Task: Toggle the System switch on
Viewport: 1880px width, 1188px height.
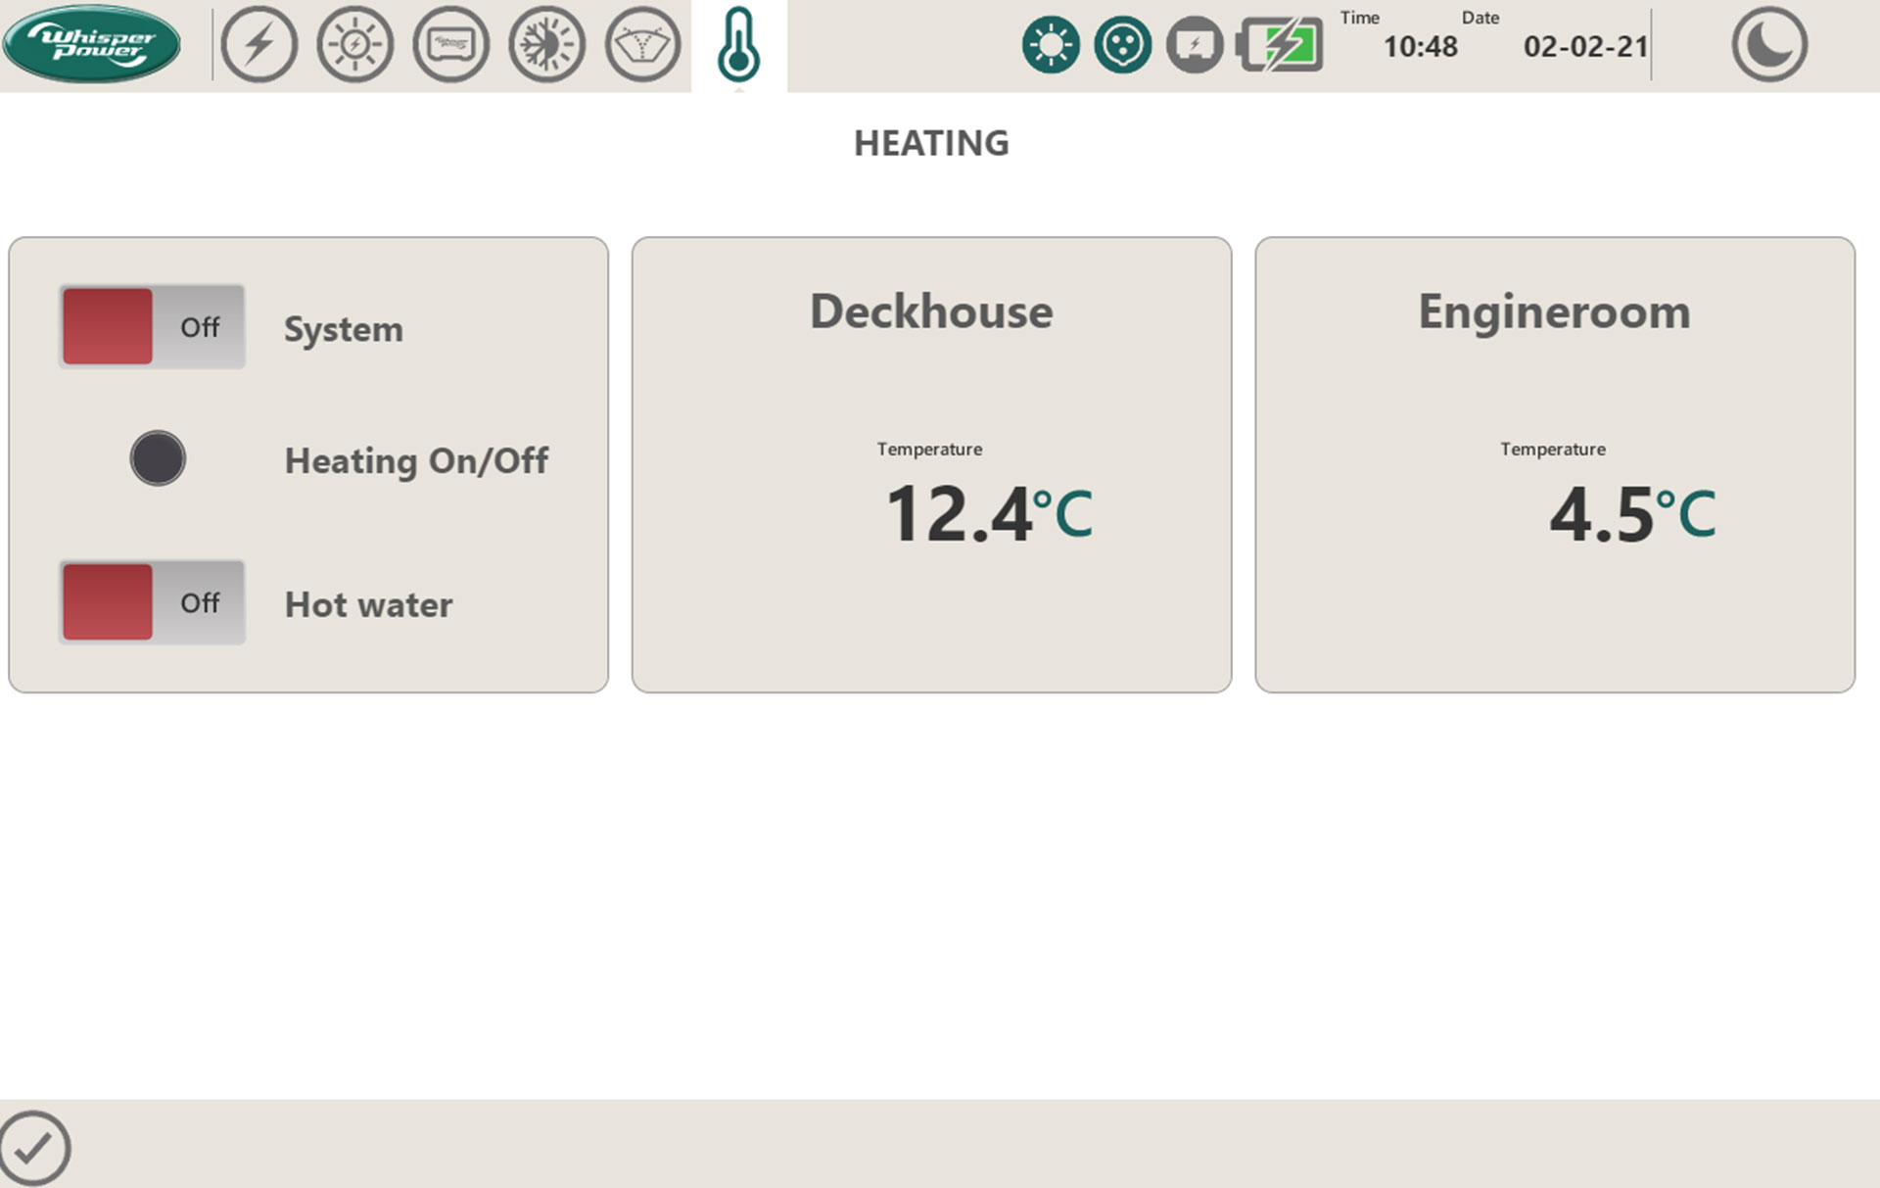Action: 152,327
